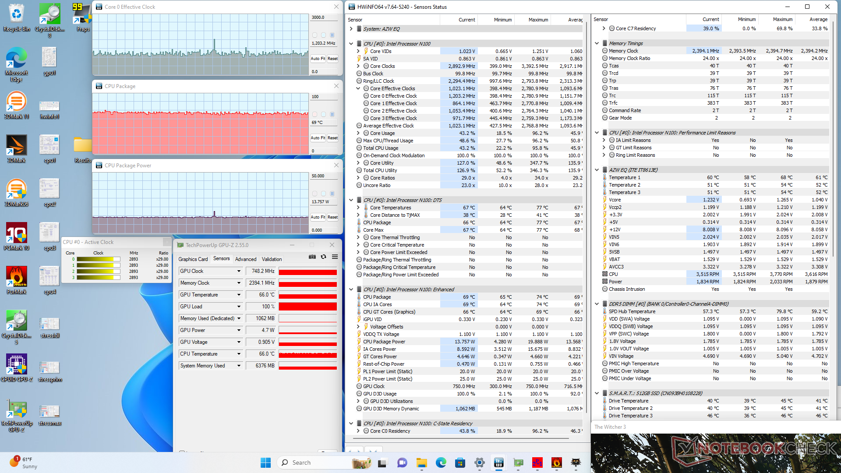Screen dimensions: 841x473
Task: Open GPU-Z hamburger menu icon
Action: click(x=335, y=257)
